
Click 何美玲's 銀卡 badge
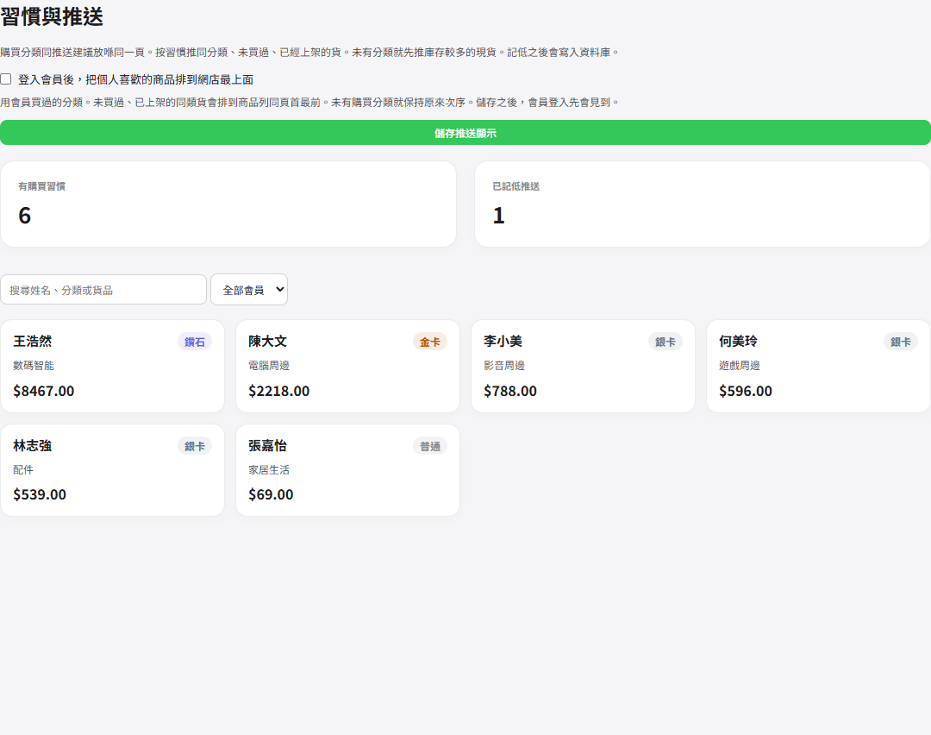[901, 342]
